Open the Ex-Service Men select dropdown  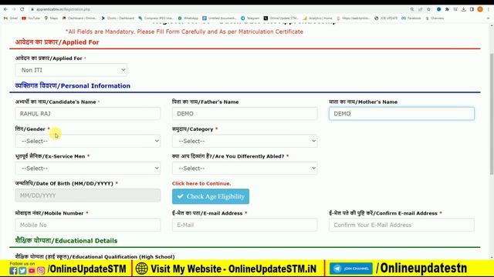point(87,169)
